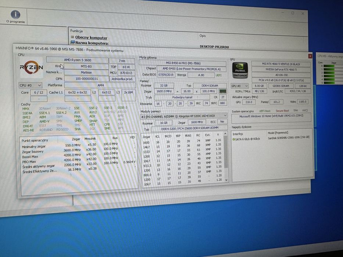Click the 7 nm technology field
This screenshot has height=257, width=343.
(x=122, y=61)
